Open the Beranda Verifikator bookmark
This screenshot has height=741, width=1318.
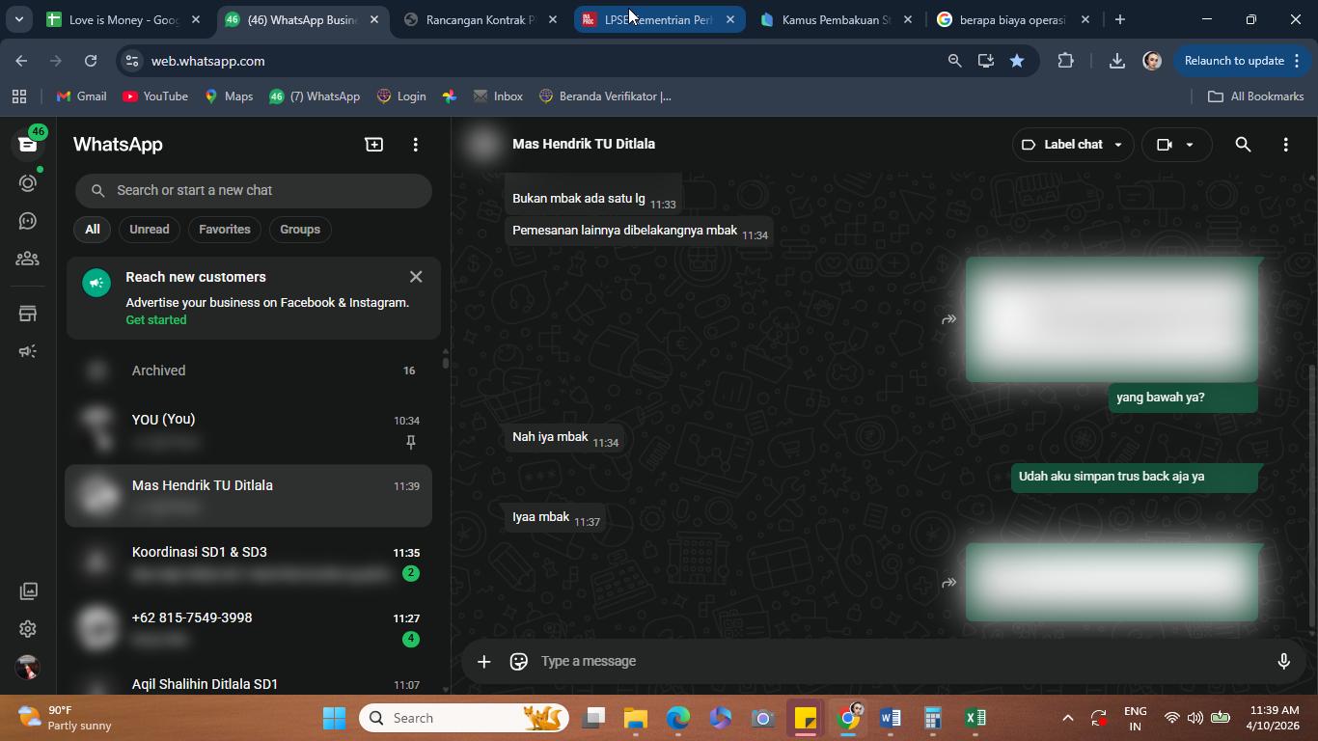coord(605,96)
